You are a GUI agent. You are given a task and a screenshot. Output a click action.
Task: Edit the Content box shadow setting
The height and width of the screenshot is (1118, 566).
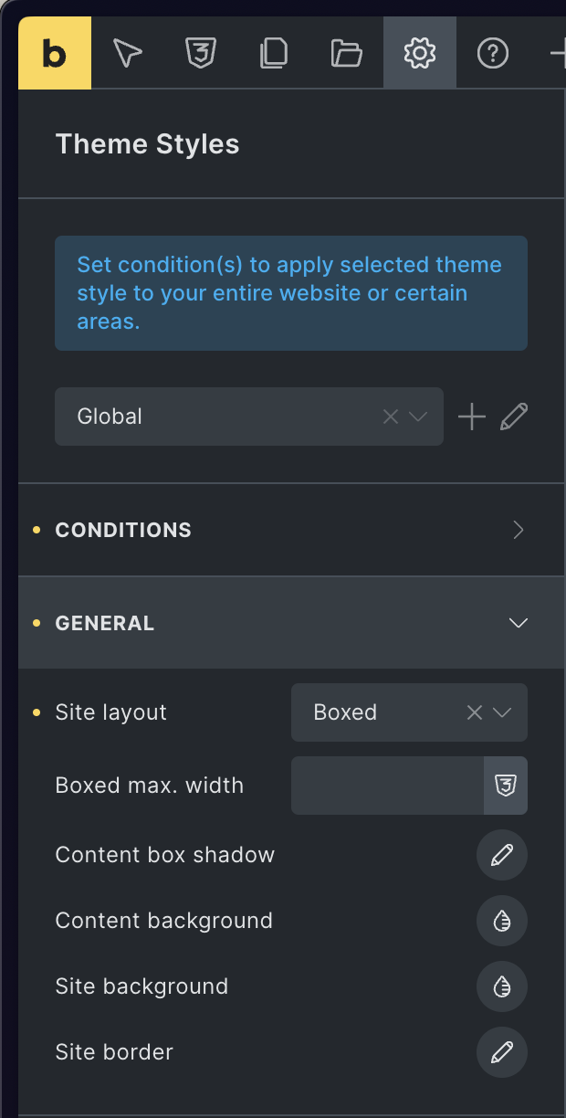(x=502, y=855)
